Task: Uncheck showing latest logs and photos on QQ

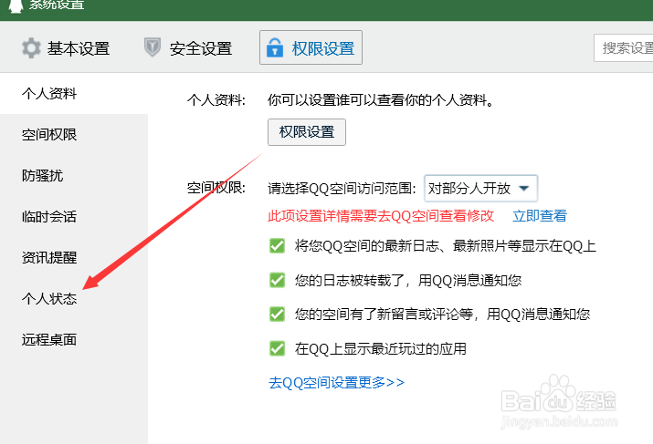Action: pos(277,245)
